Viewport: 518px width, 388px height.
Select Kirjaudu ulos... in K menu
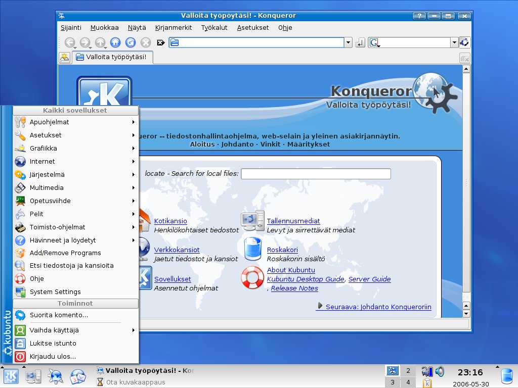tap(76, 356)
